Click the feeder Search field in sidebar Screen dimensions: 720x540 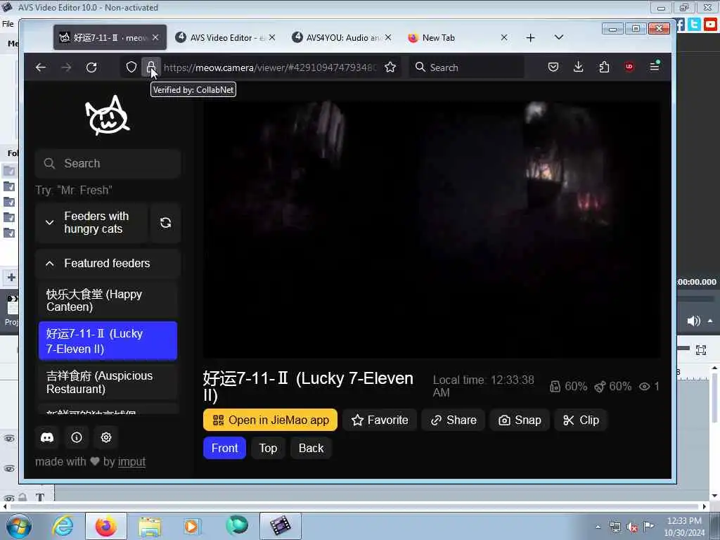(108, 163)
